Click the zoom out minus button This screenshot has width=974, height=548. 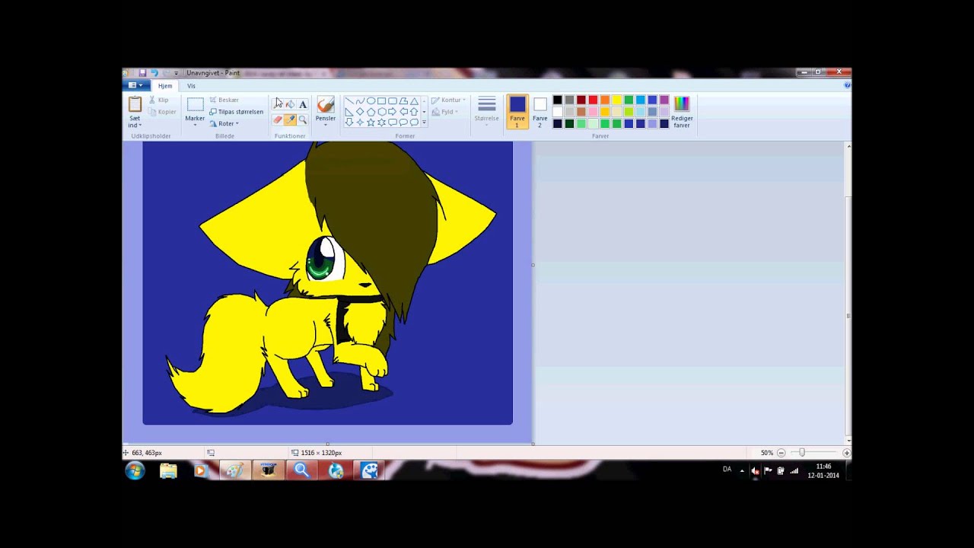tap(781, 453)
